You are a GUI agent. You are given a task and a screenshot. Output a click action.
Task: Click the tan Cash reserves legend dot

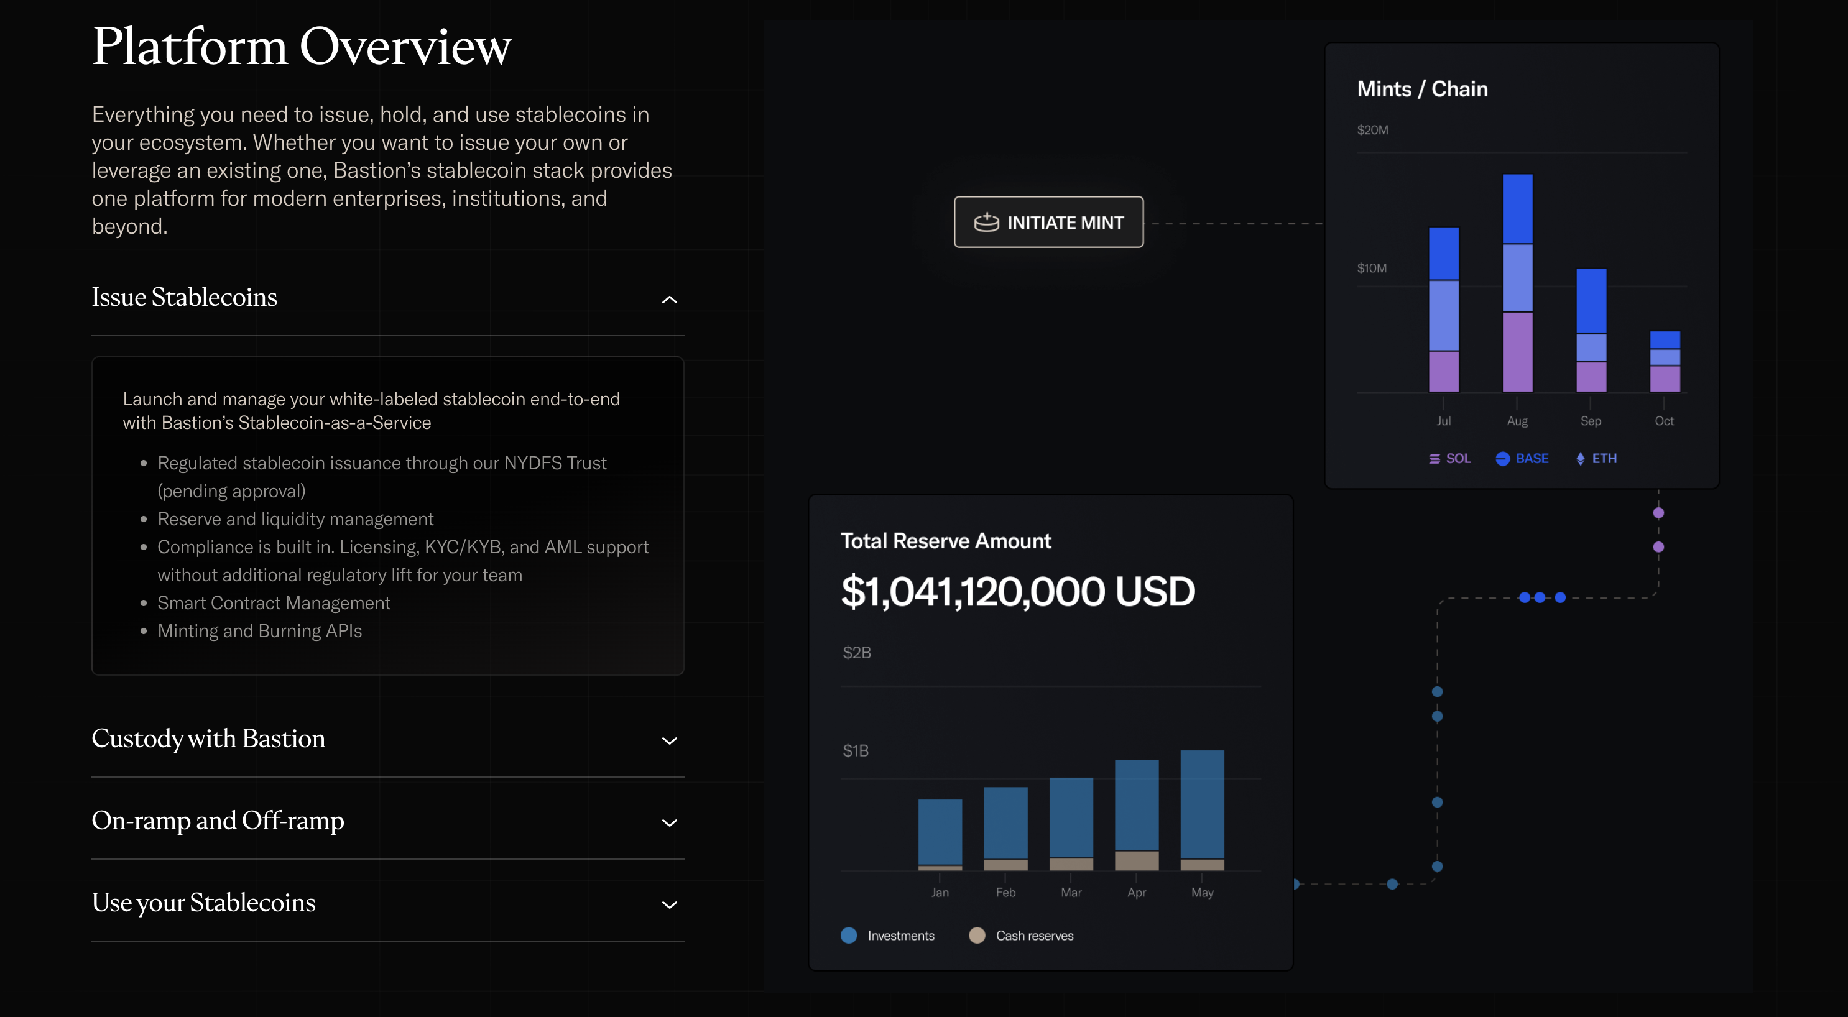[x=976, y=935]
